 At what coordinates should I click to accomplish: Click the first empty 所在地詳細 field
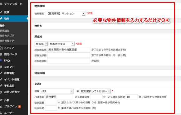click(x=69, y=55)
